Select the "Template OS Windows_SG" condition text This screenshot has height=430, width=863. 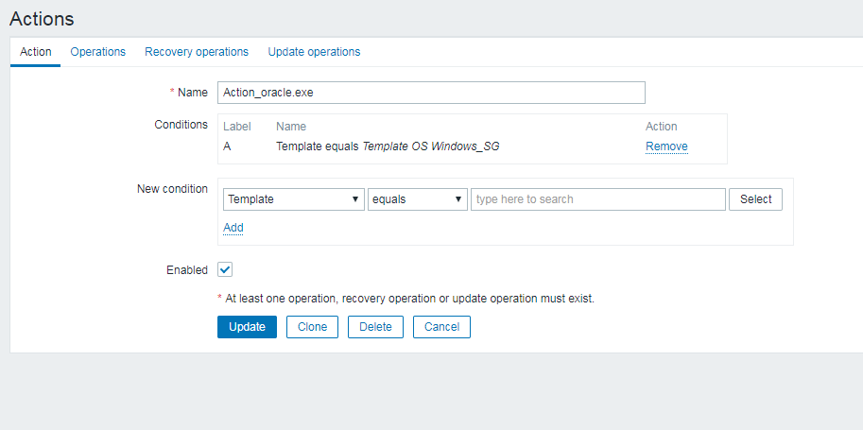[x=430, y=146]
